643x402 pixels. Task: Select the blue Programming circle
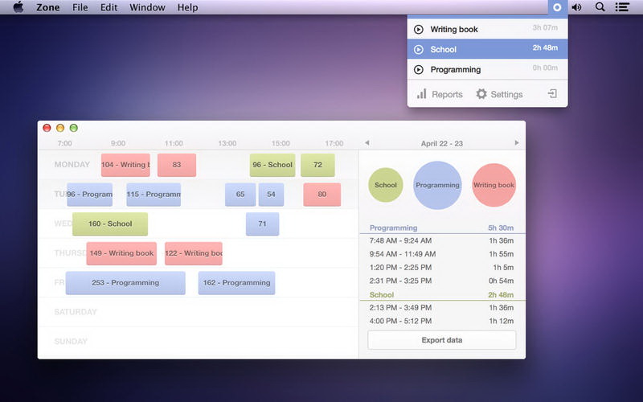click(437, 185)
